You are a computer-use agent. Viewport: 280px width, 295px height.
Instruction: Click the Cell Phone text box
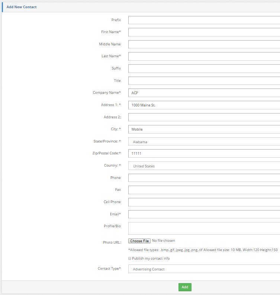pos(204,202)
